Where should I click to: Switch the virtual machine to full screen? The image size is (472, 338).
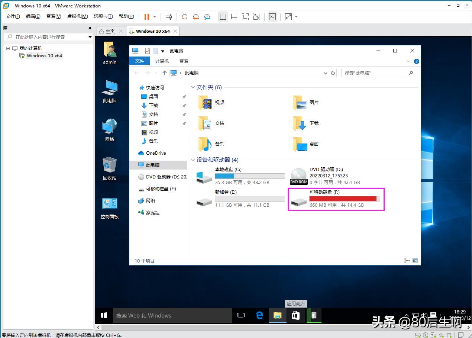point(245,16)
